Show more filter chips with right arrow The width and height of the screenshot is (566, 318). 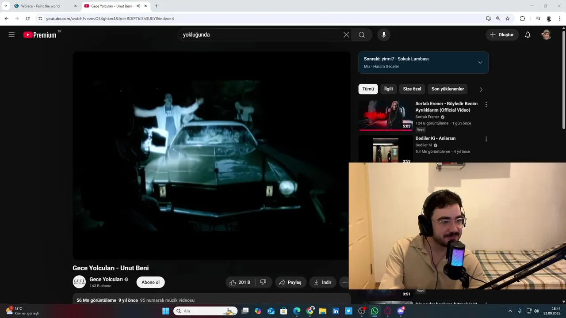481,89
